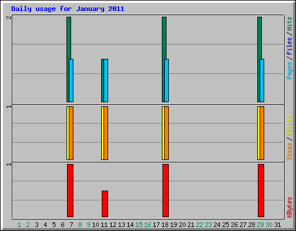Click the "2" value on the hits axis
Image resolution: width=296 pixels, height=231 pixels.
(9, 17)
